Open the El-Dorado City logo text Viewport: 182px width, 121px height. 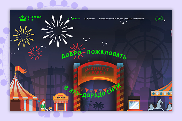tap(35, 18)
